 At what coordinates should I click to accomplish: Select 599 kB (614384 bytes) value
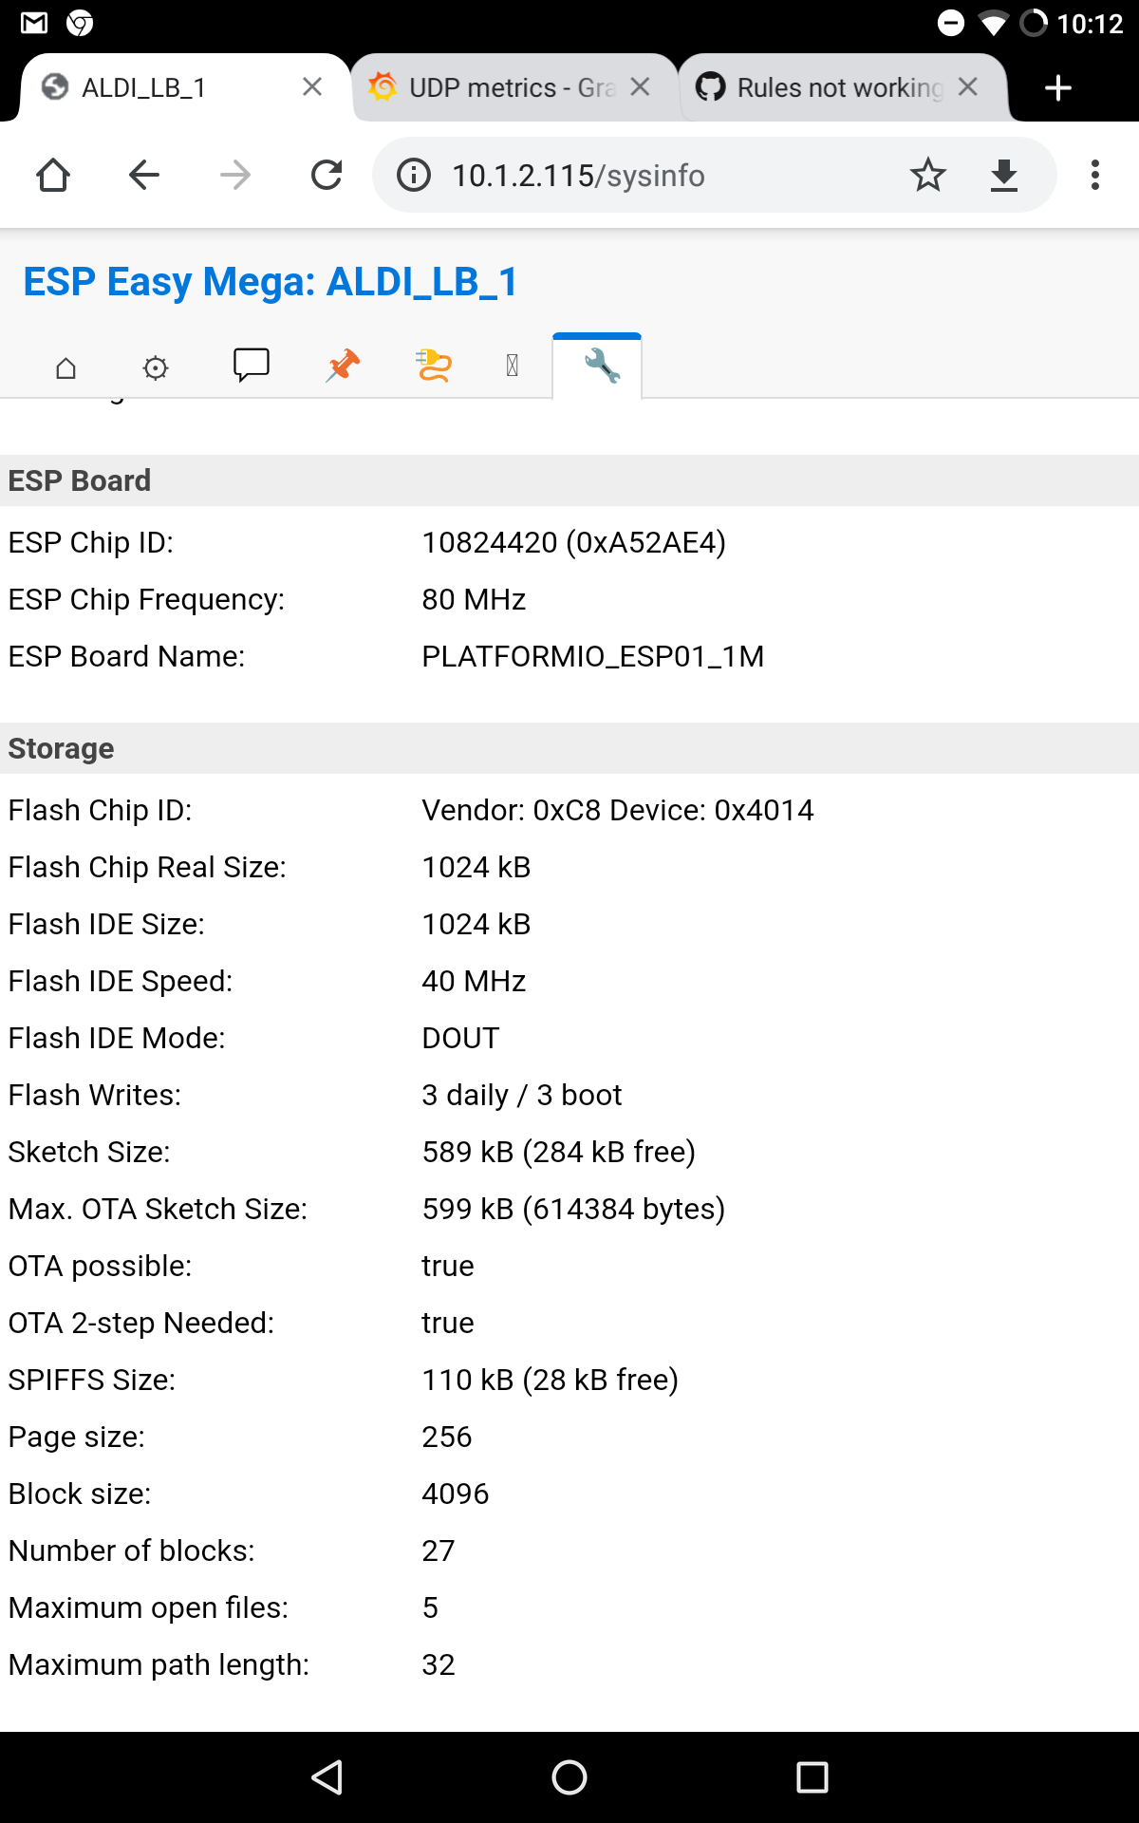573,1209
